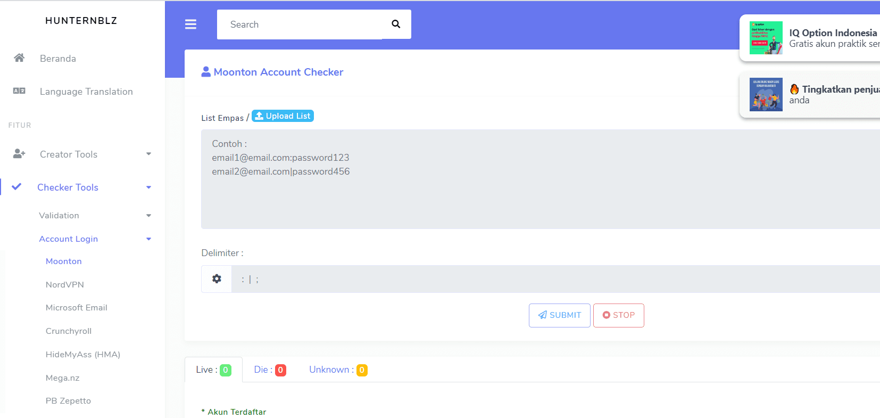Open the HideMyAss (HMA) checker link
880x418 pixels.
click(x=83, y=355)
